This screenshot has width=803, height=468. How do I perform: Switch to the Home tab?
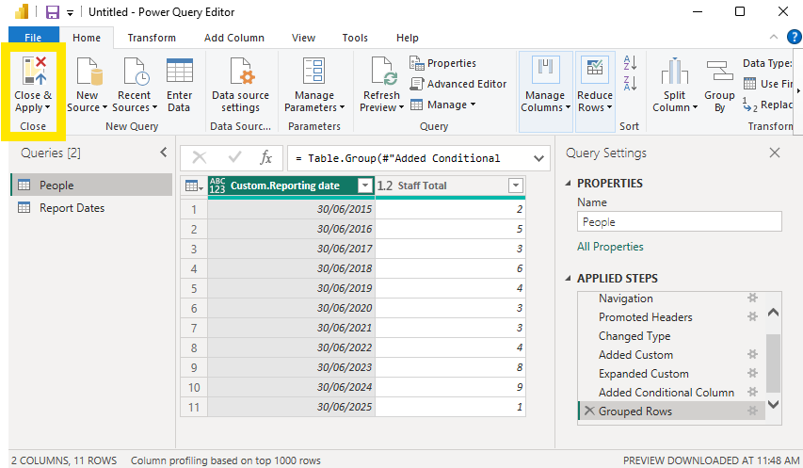coord(87,38)
